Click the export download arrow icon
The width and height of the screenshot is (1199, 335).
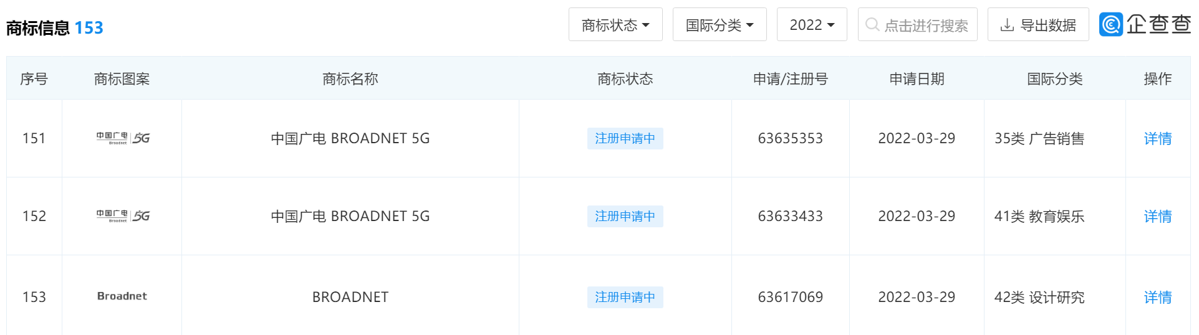(1007, 25)
